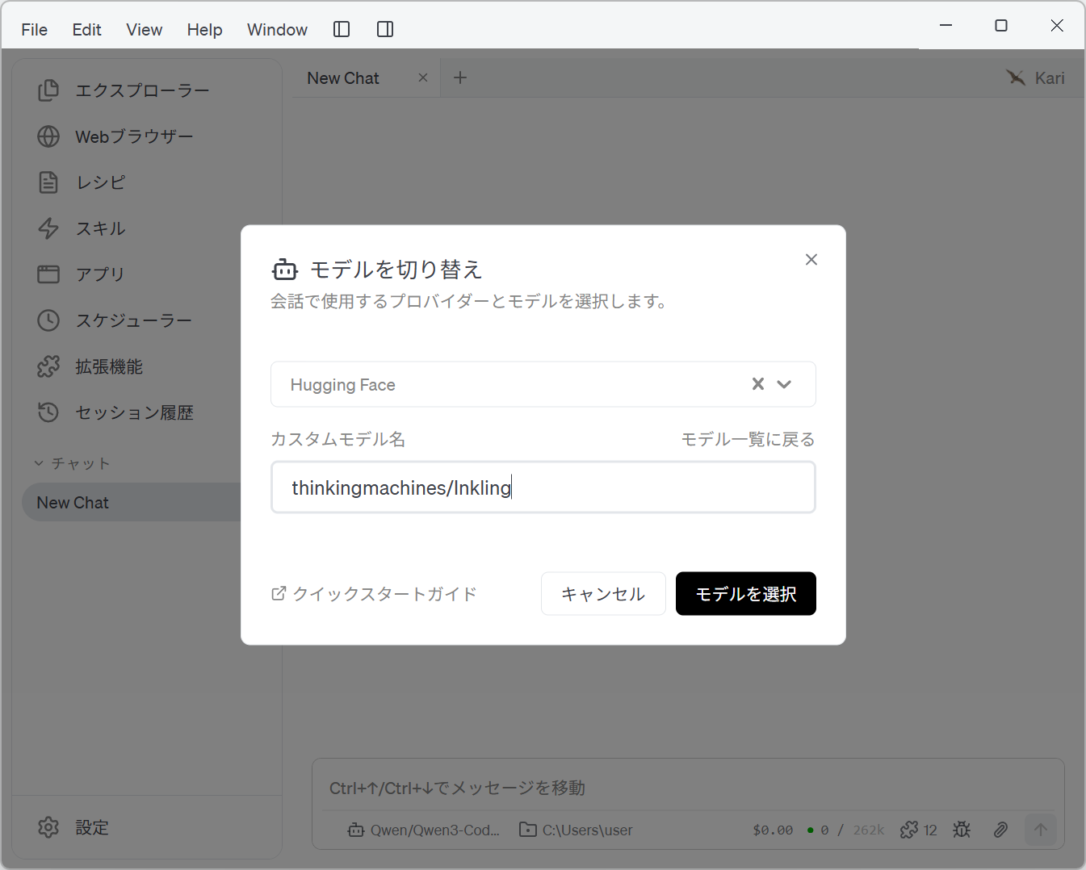This screenshot has width=1086, height=870.
Task: Click the $0.00 cost indicator
Action: coord(773,830)
